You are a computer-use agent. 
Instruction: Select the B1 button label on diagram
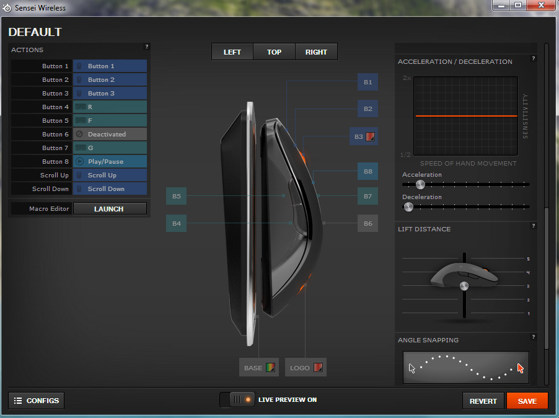[x=368, y=82]
